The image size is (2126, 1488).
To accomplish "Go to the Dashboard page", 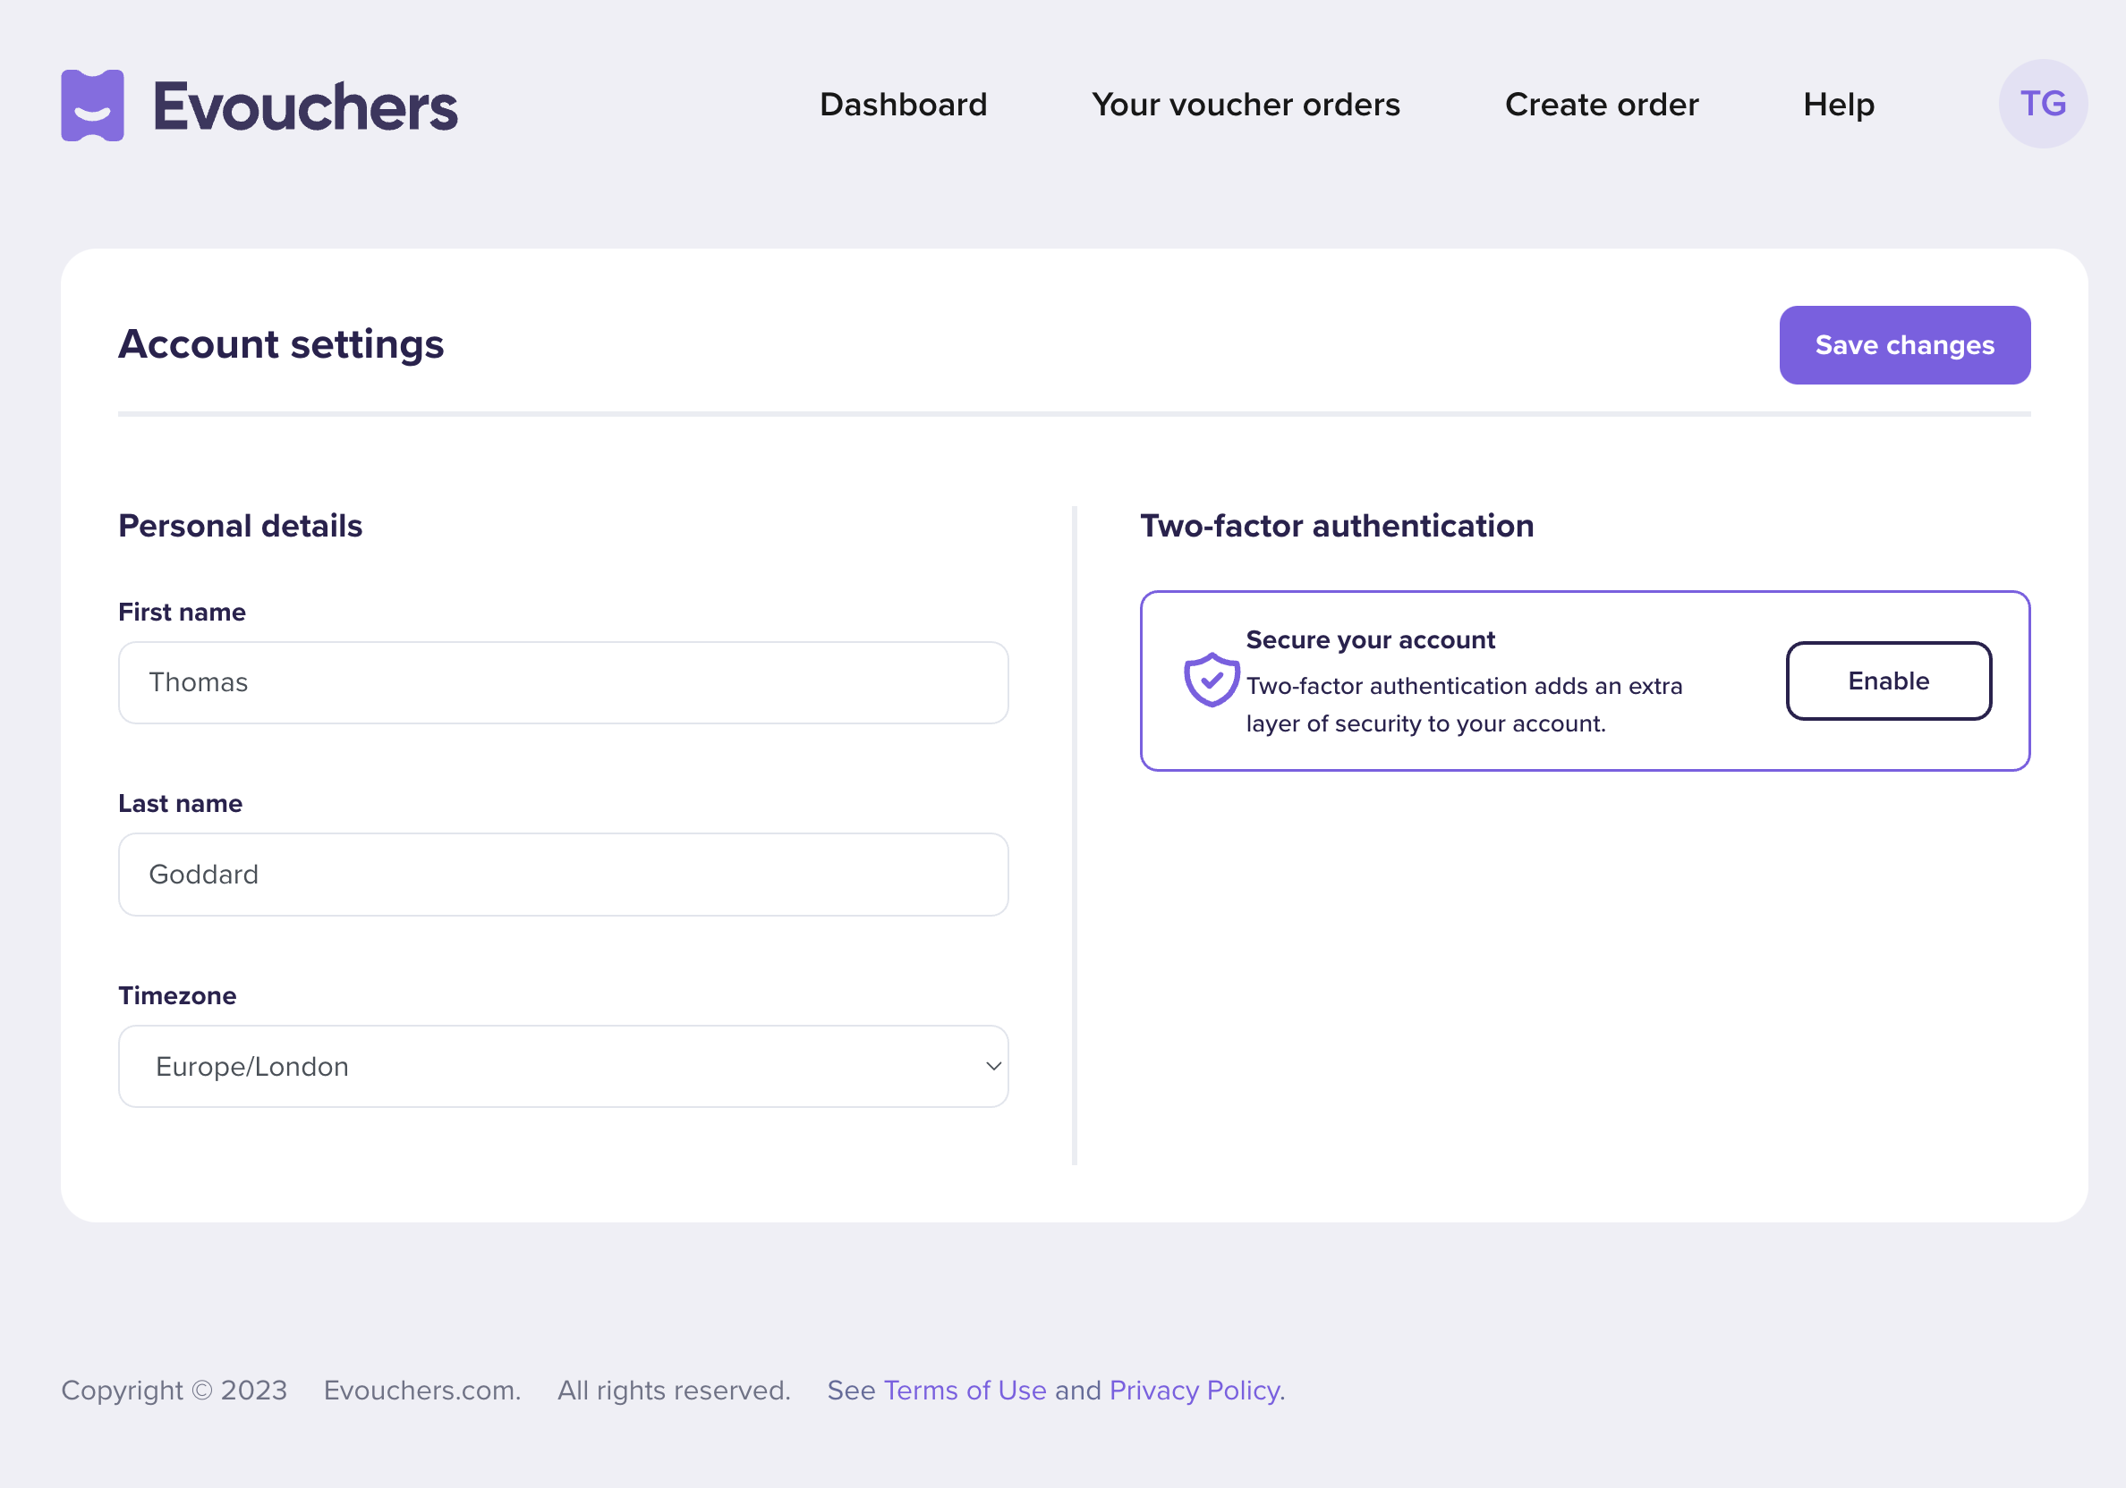I will point(903,105).
